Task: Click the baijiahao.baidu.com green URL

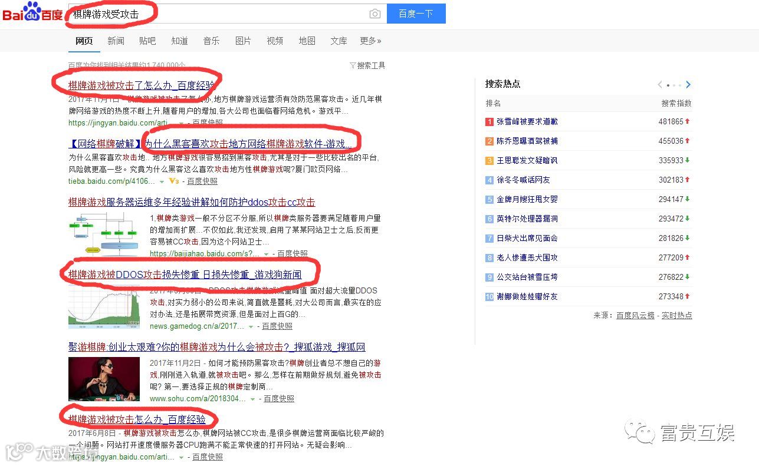Action: coord(205,253)
